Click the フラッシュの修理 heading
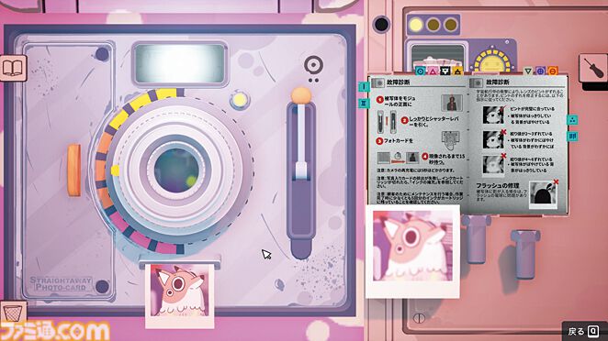The image size is (608, 341). 497,186
